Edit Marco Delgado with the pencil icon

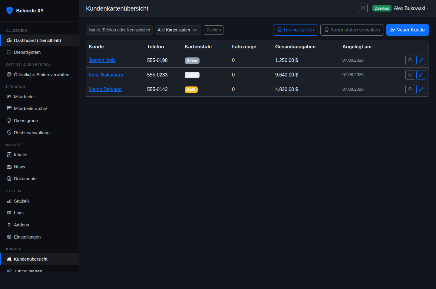(x=421, y=89)
